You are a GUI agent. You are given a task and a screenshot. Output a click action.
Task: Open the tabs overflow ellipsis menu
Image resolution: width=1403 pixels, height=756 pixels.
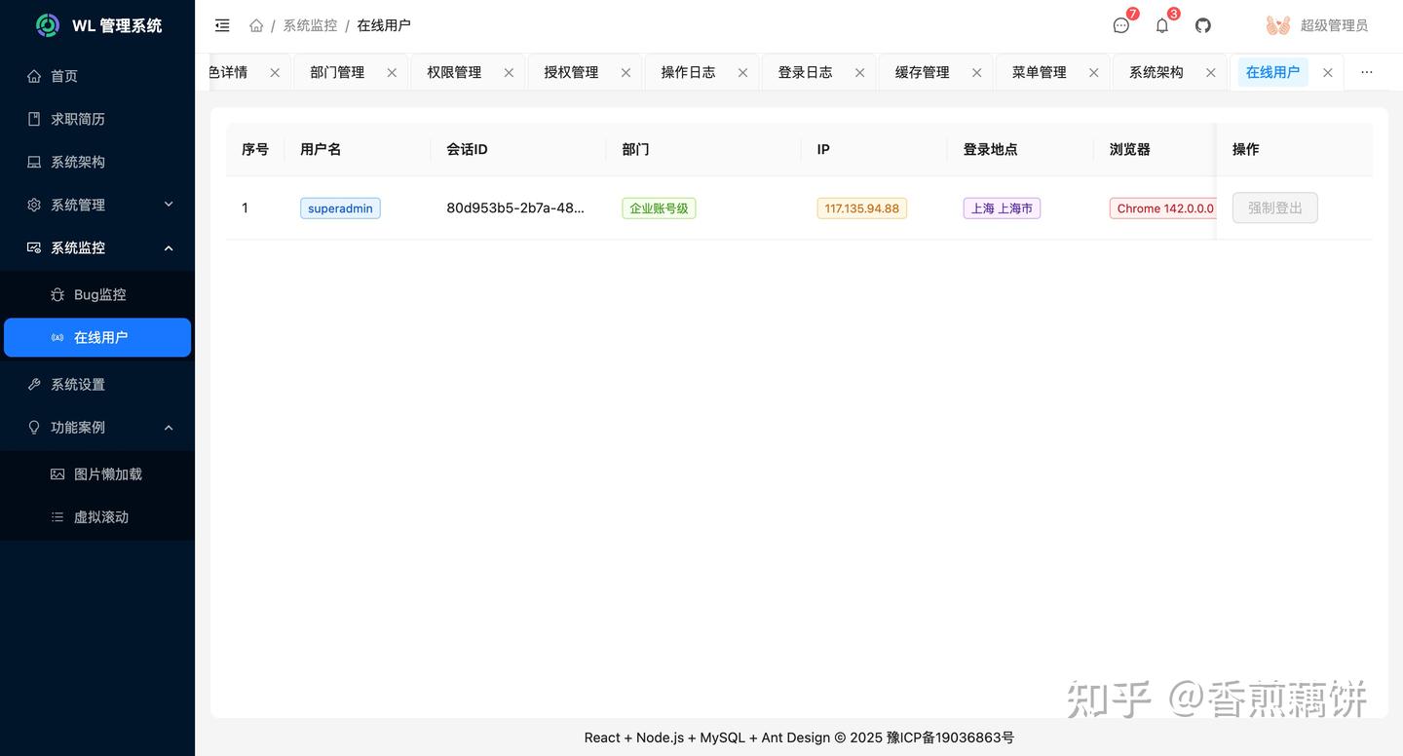[x=1367, y=72]
